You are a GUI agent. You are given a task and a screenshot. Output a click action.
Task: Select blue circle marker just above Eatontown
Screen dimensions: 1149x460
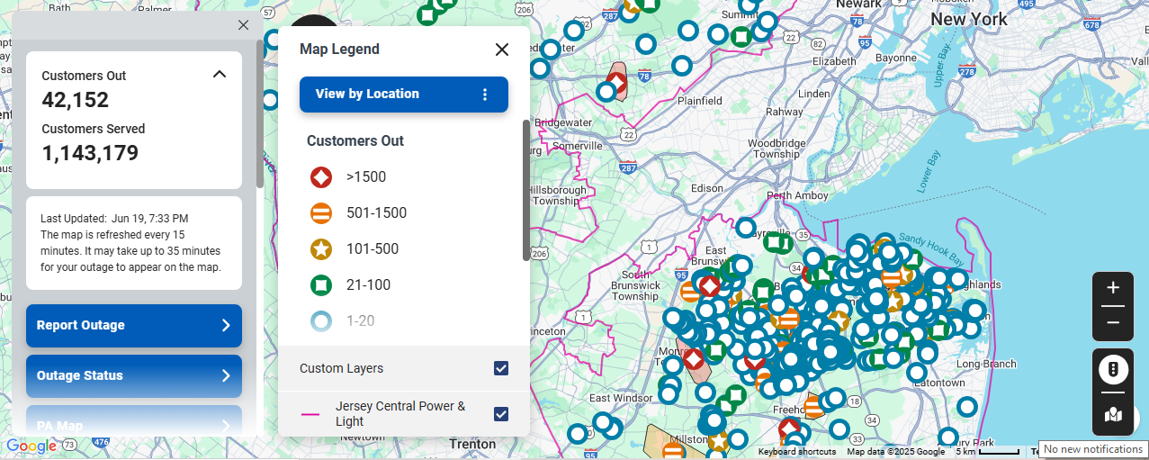[x=917, y=372]
